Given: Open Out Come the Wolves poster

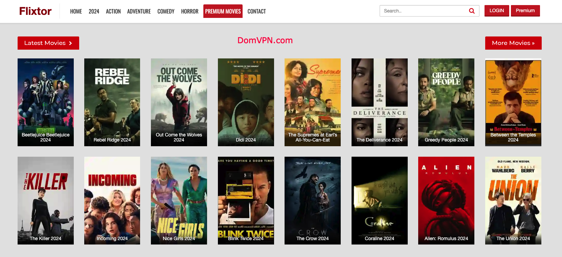Looking at the screenshot, I should [x=179, y=102].
